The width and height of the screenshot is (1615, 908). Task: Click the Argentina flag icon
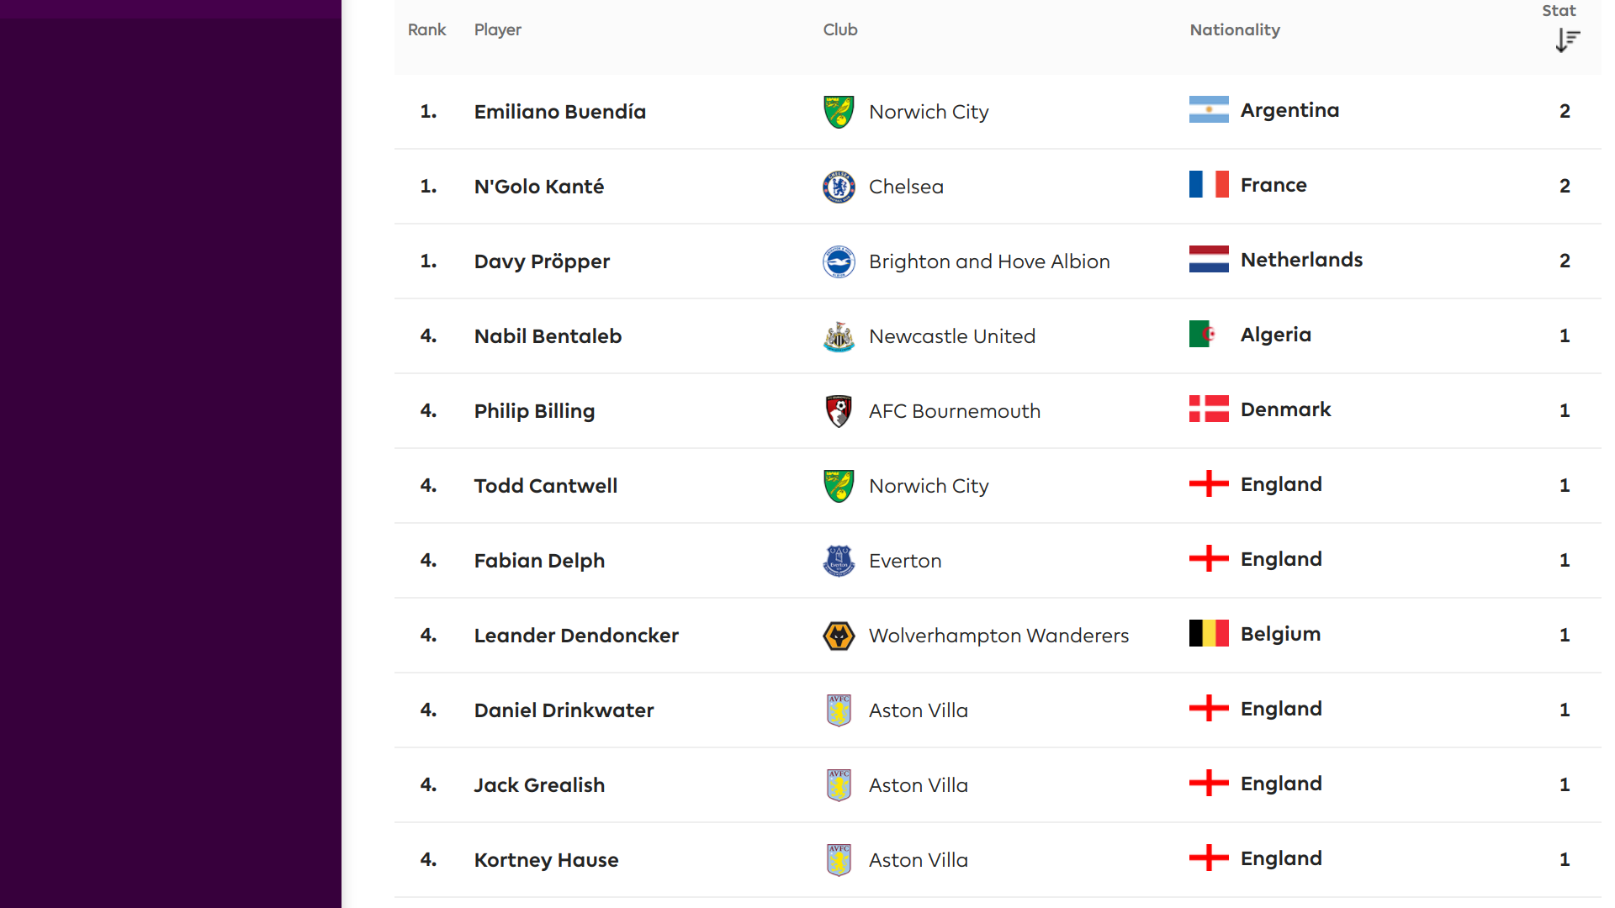tap(1209, 110)
